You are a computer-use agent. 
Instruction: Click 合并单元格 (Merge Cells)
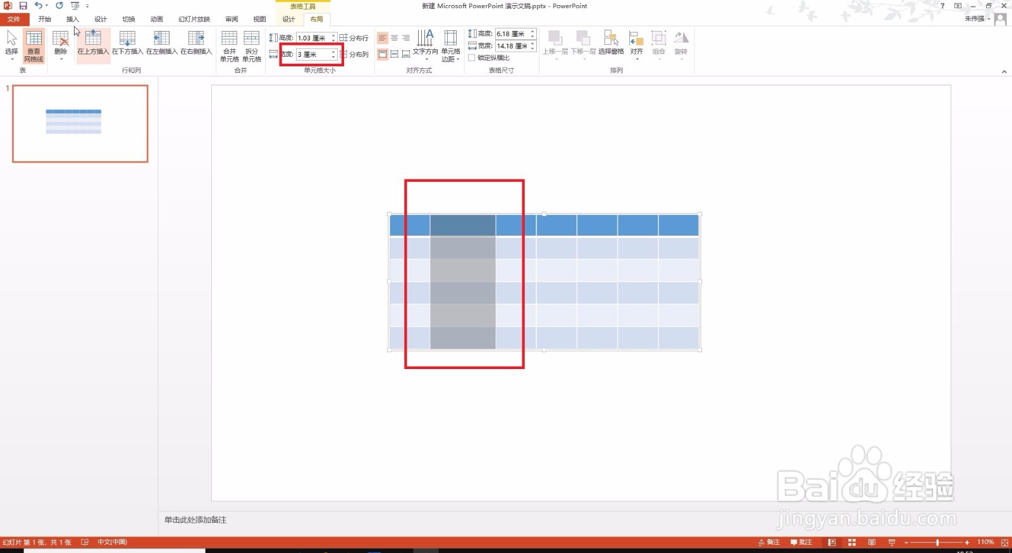[230, 46]
